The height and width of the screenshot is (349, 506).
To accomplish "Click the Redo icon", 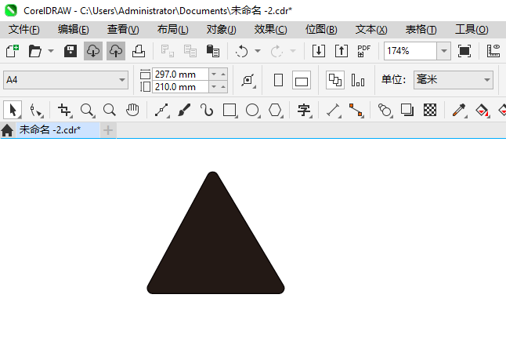I will [276, 51].
